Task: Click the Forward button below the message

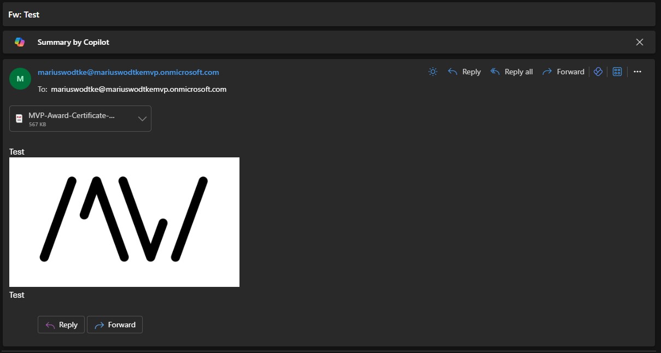Action: (x=114, y=325)
